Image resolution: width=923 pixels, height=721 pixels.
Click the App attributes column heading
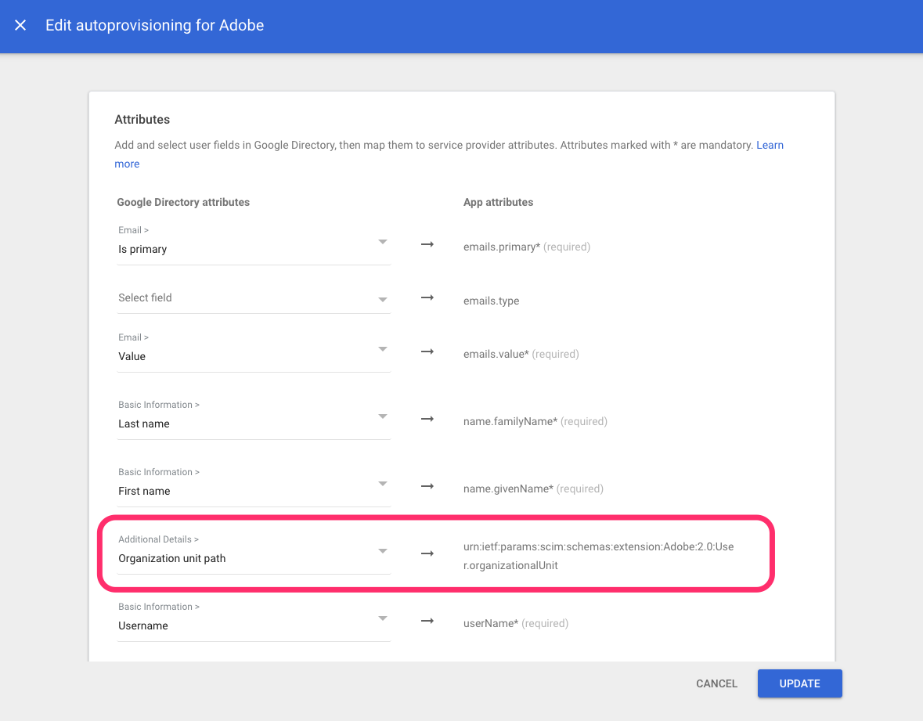tap(498, 202)
